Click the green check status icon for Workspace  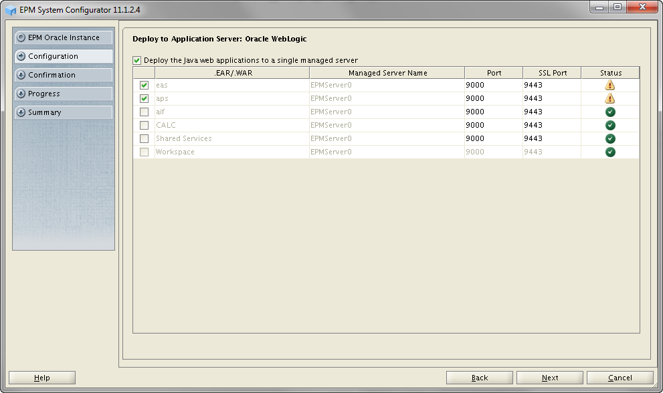(x=610, y=152)
